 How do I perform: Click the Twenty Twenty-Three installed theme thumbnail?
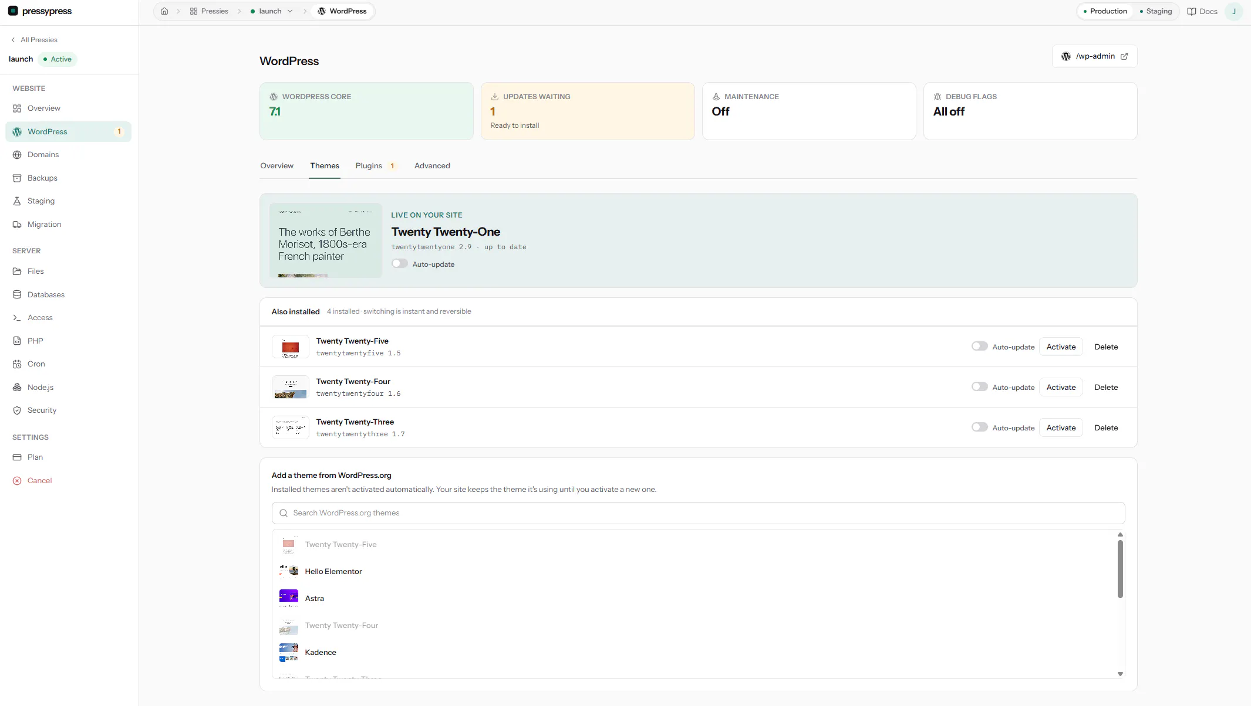tap(291, 428)
